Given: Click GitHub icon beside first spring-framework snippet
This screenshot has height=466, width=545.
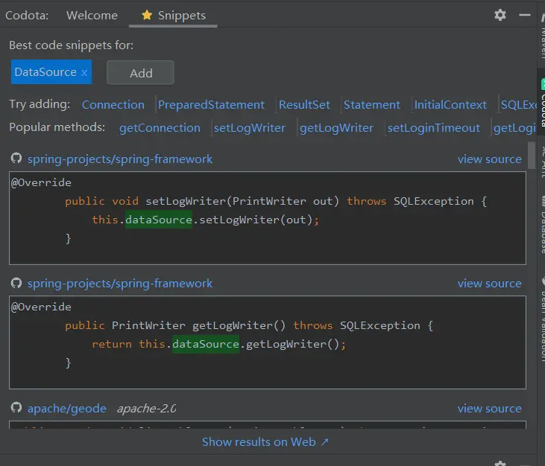Looking at the screenshot, I should 16,159.
